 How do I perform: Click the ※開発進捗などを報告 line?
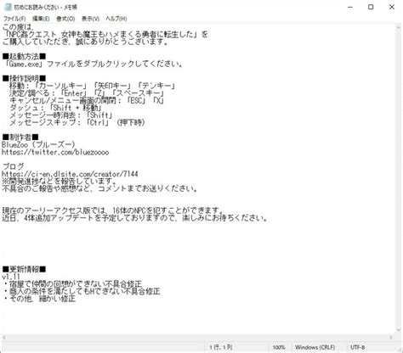(59, 181)
